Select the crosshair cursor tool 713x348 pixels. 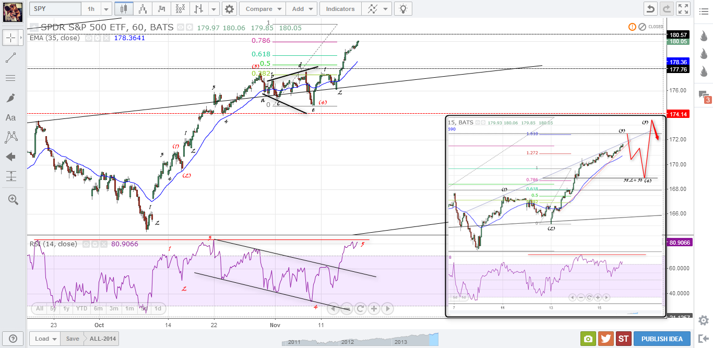[x=10, y=38]
